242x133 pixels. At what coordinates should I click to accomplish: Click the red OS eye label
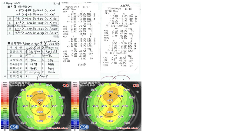[136, 86]
